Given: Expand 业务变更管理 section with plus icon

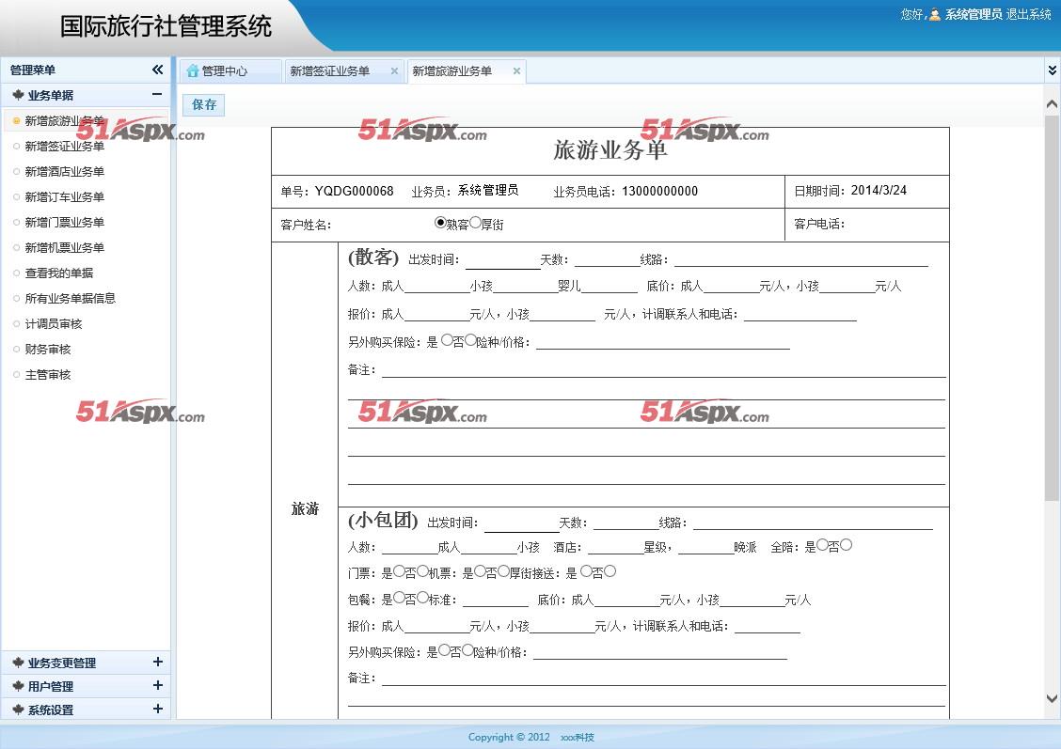Looking at the screenshot, I should (x=157, y=663).
